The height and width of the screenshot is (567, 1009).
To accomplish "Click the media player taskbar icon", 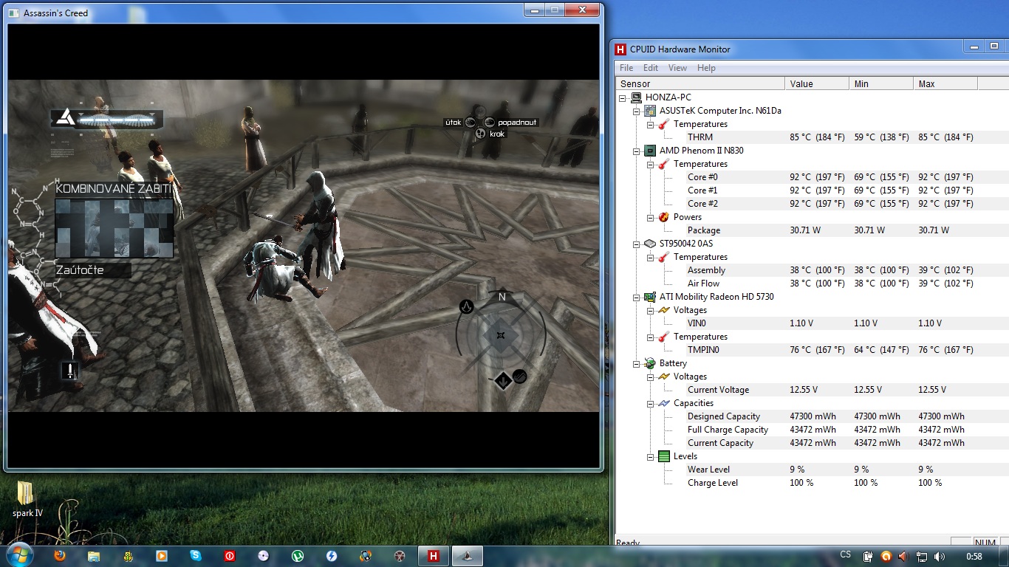I will click(x=162, y=555).
